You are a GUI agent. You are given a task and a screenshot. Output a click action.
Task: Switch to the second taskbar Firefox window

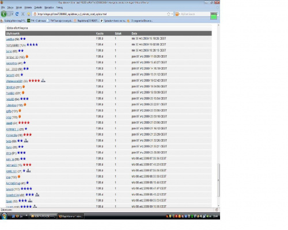(x=71, y=216)
